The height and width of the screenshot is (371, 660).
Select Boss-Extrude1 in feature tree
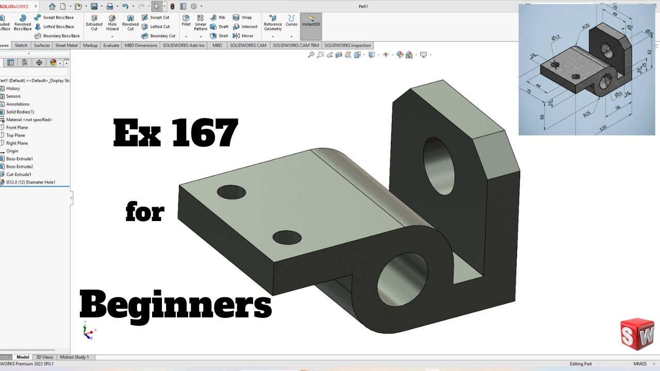click(20, 159)
